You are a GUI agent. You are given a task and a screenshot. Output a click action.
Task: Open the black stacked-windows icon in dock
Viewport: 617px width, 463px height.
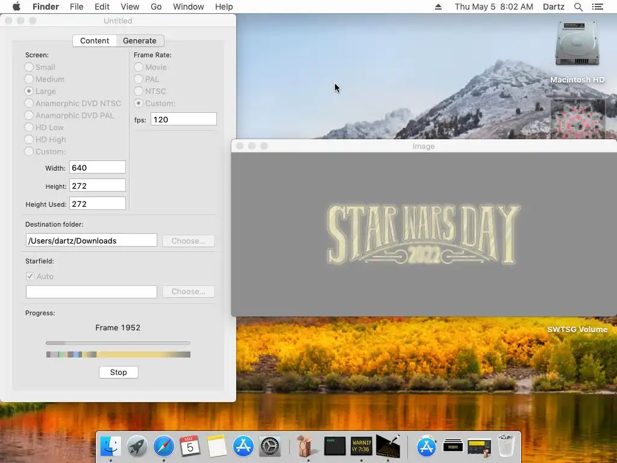pos(453,446)
